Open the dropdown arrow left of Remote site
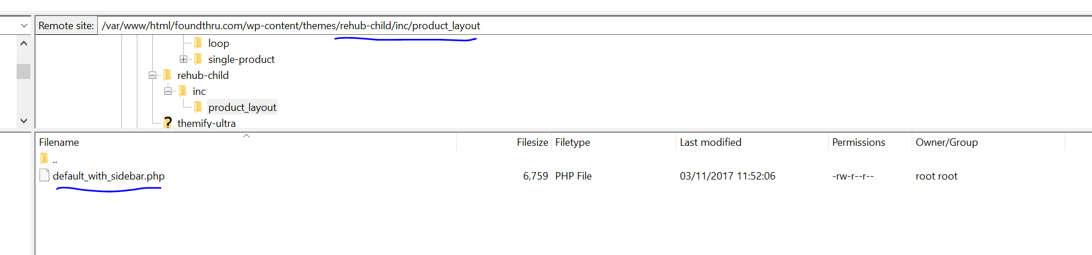 [x=23, y=26]
